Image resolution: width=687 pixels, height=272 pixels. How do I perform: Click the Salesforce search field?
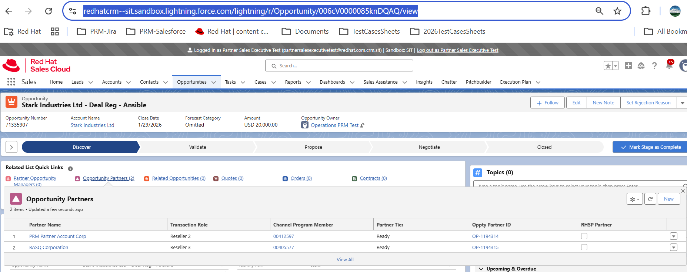click(x=339, y=66)
